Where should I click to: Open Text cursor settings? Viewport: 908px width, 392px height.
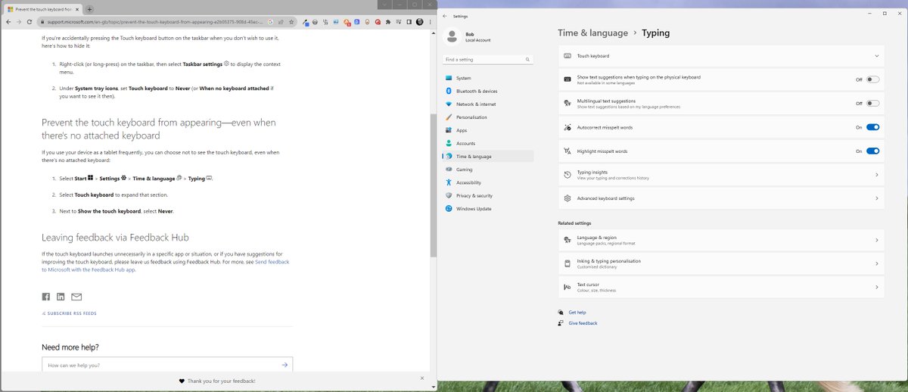[722, 287]
